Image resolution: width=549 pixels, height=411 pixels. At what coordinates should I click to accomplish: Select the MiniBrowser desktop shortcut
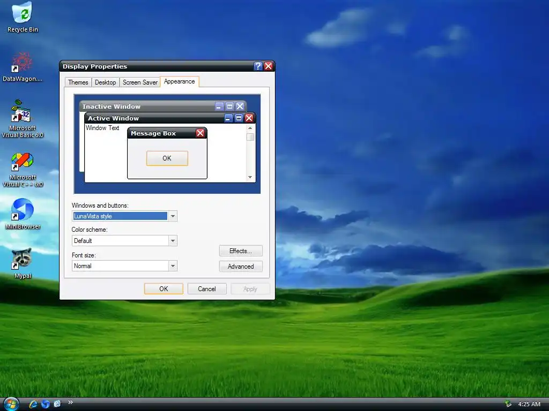(23, 214)
